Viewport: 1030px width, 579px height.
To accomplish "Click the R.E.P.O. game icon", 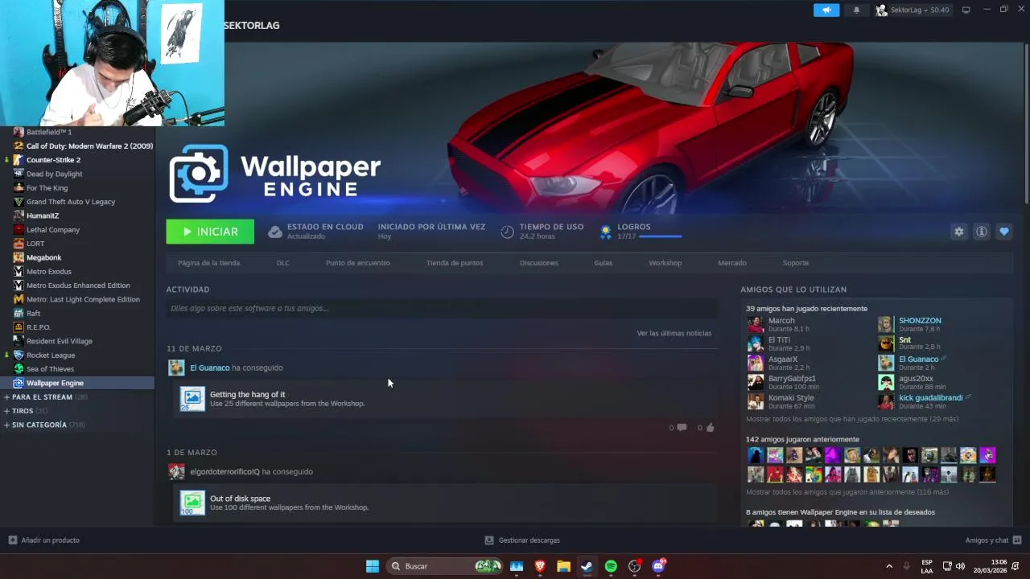I will [x=19, y=327].
